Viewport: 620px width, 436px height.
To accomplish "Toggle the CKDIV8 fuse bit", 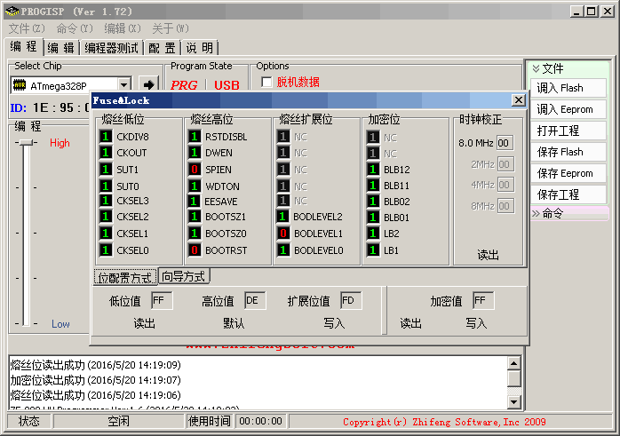I will (x=106, y=137).
